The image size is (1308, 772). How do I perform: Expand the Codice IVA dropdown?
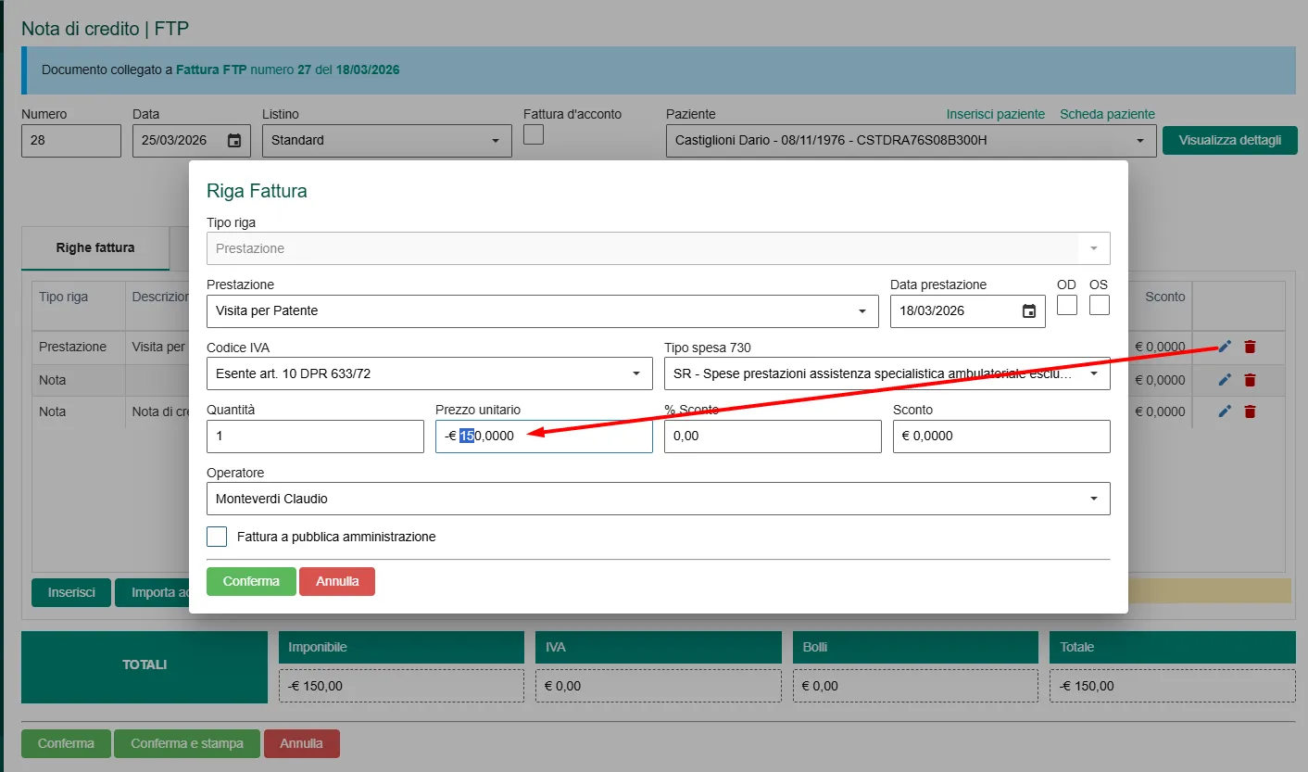pos(430,373)
